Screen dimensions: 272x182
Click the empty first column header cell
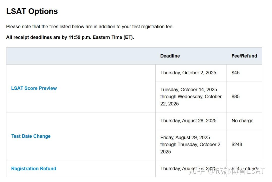[x=81, y=56]
